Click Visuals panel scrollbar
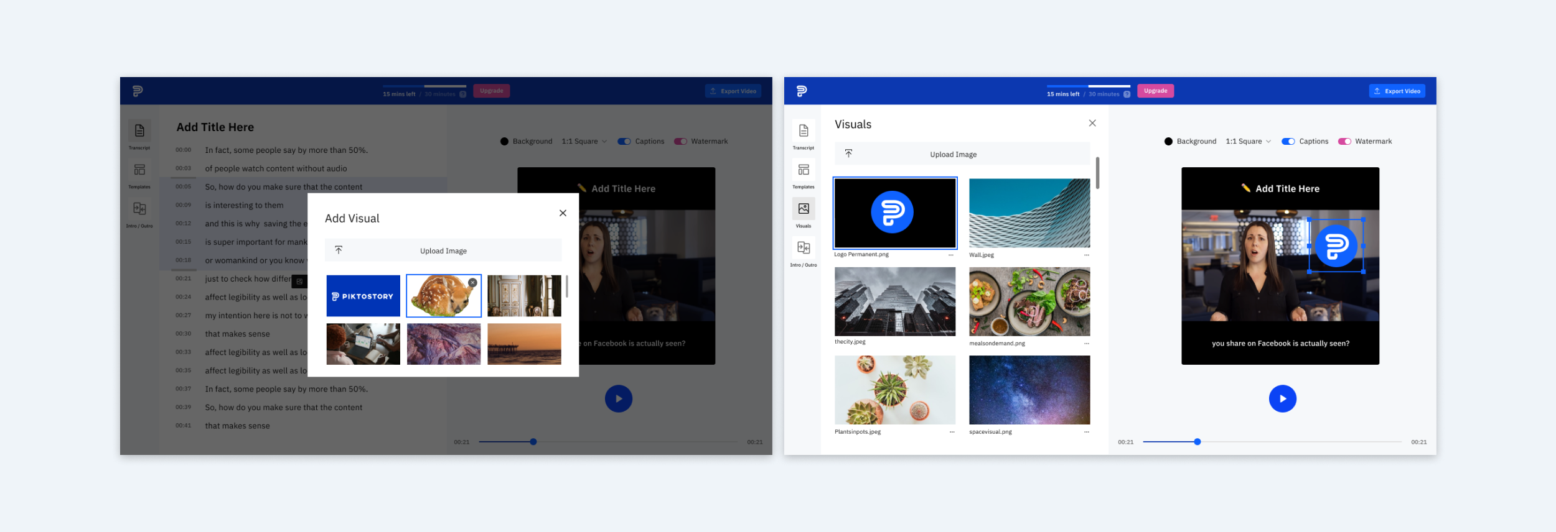 click(x=1097, y=172)
